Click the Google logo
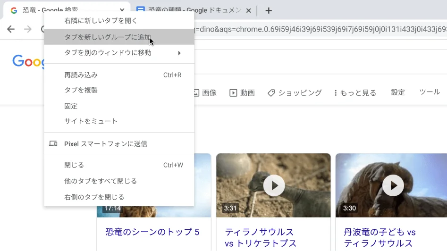The width and height of the screenshot is (447, 251). 27,62
